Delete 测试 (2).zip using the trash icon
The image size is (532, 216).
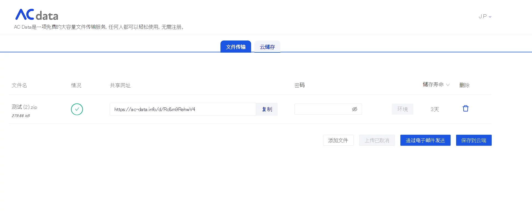466,109
